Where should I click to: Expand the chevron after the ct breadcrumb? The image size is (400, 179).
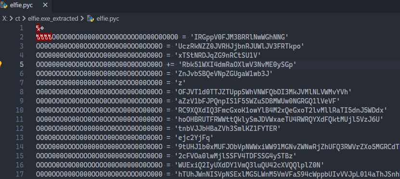[x=24, y=18]
